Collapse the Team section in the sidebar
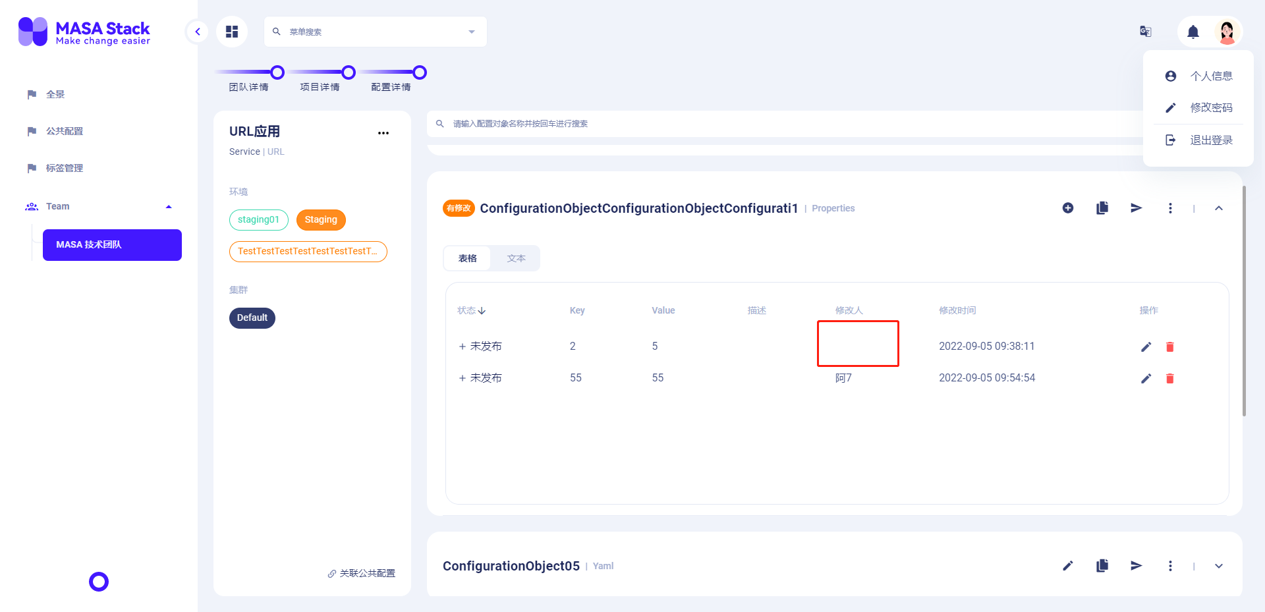The height and width of the screenshot is (612, 1265). tap(169, 206)
